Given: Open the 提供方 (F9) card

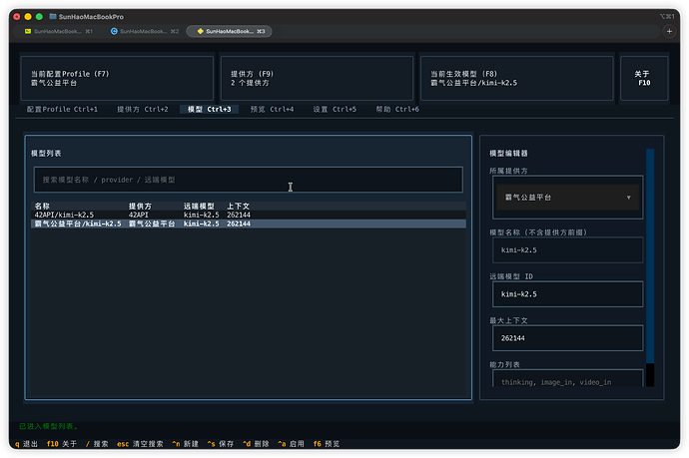Looking at the screenshot, I should coord(317,78).
